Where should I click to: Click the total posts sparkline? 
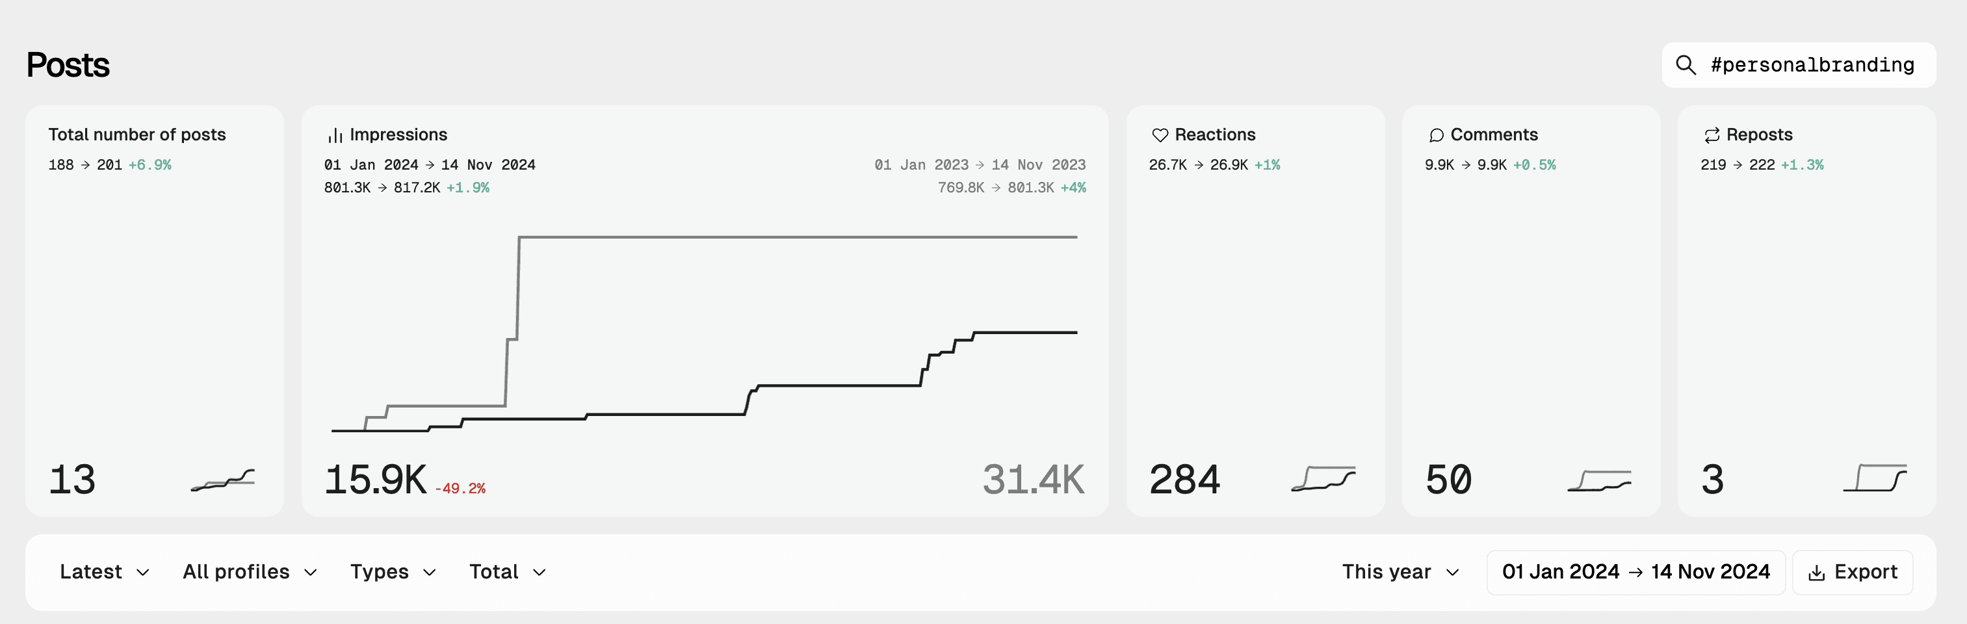tap(222, 480)
